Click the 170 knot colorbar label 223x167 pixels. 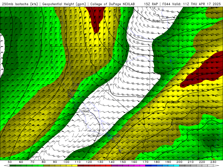pyautogui.click(x=146, y=162)
